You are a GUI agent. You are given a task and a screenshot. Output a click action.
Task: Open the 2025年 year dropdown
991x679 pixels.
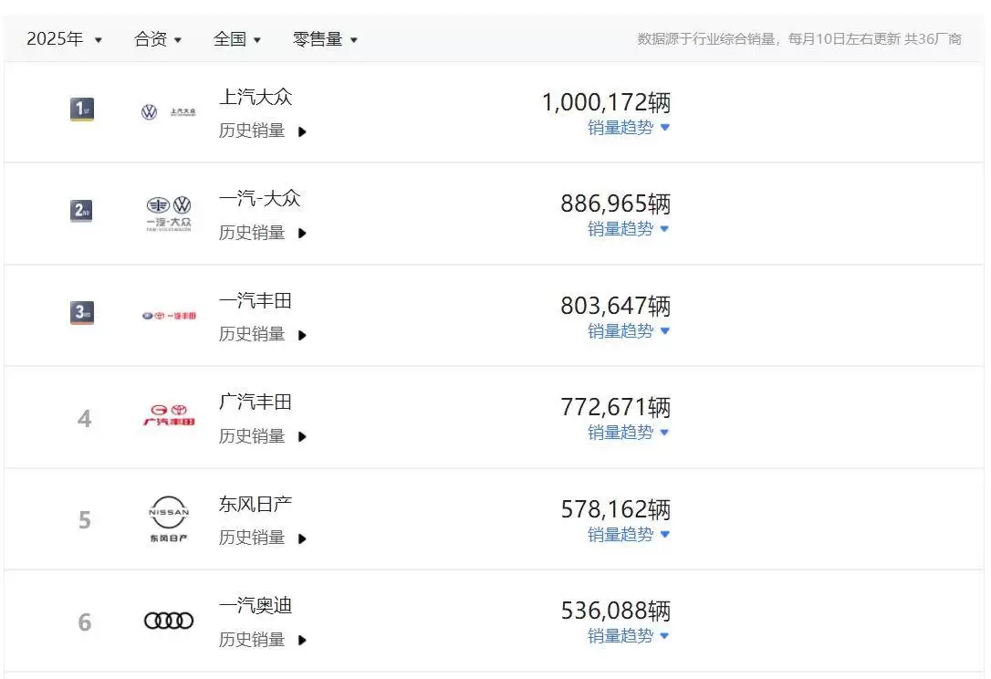tap(64, 39)
